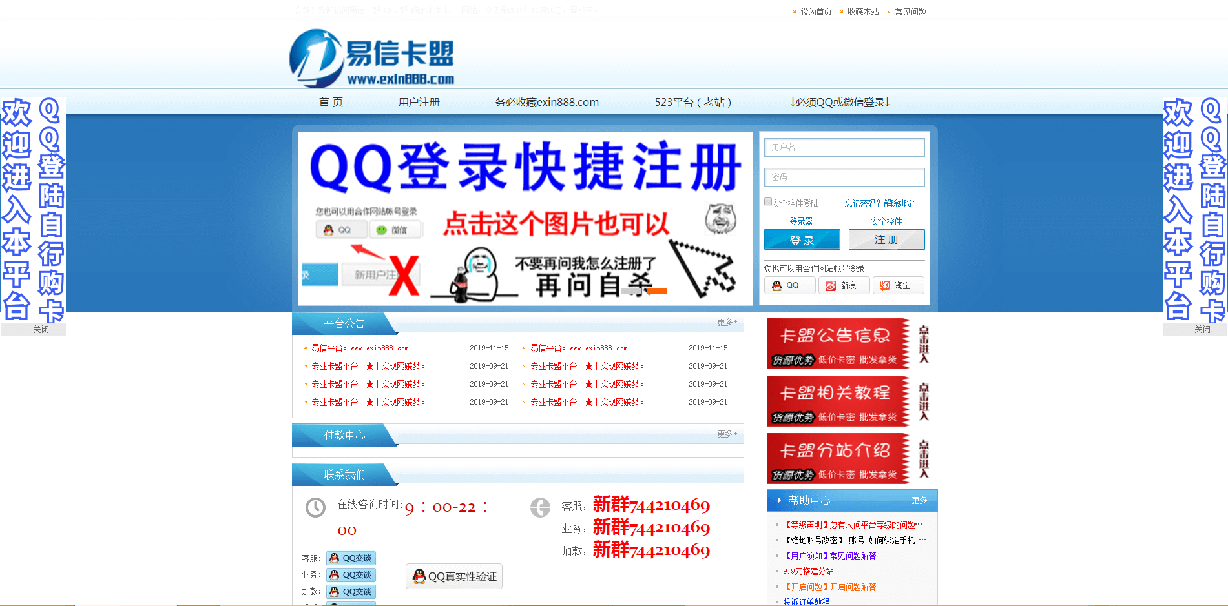
Task: Open the 用户注册 navigation menu item
Action: click(419, 102)
